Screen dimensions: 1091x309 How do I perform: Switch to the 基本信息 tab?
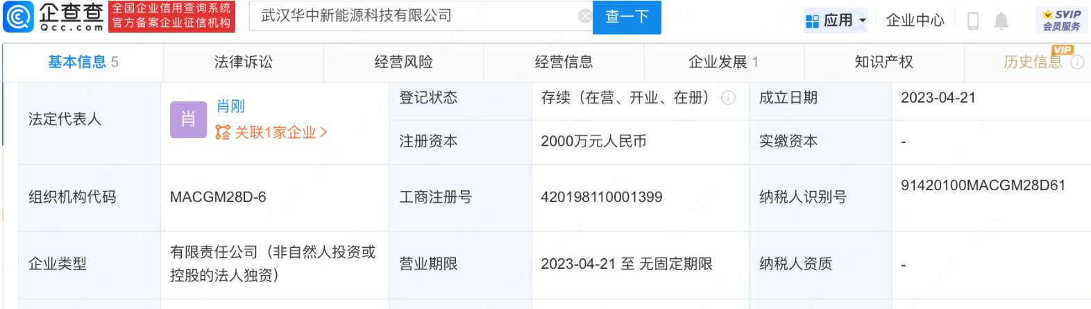[83, 62]
